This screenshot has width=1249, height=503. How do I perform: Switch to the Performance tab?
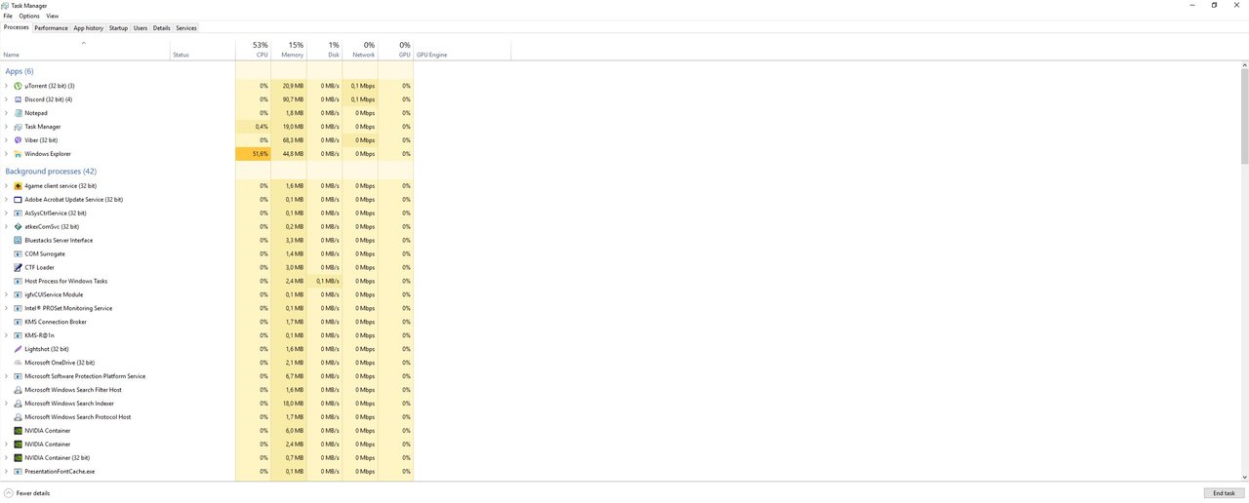(52, 28)
